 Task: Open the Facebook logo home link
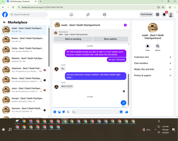5,15
